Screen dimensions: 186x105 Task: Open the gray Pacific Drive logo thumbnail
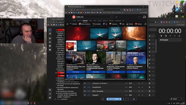(121, 46)
